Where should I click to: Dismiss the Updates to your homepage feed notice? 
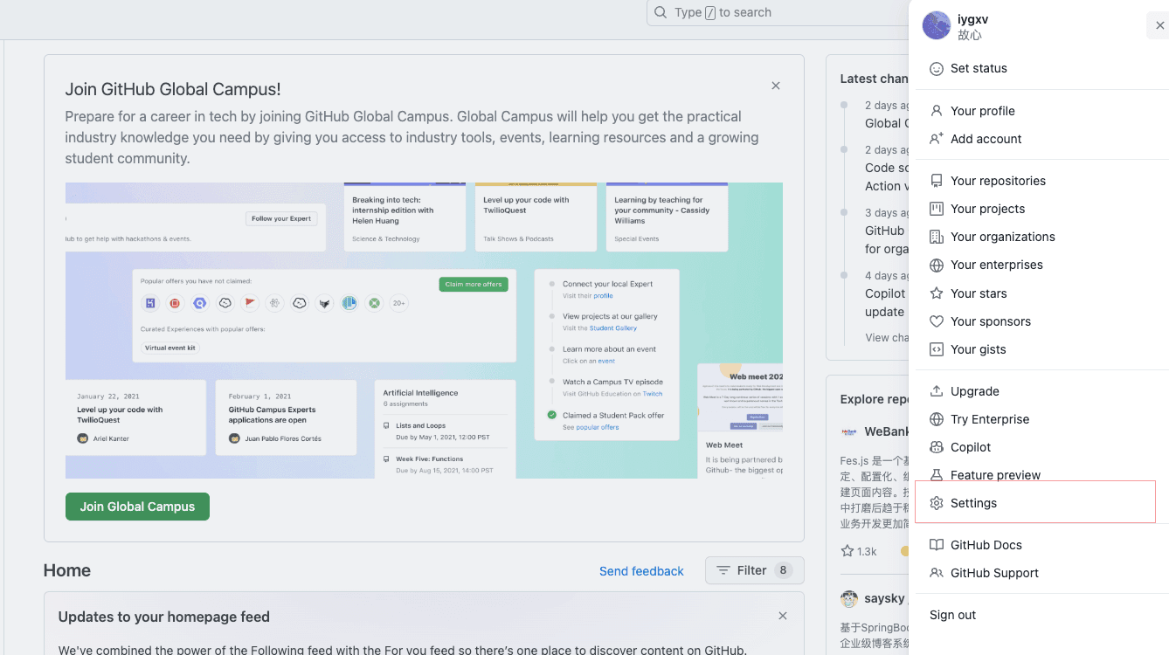[783, 616]
